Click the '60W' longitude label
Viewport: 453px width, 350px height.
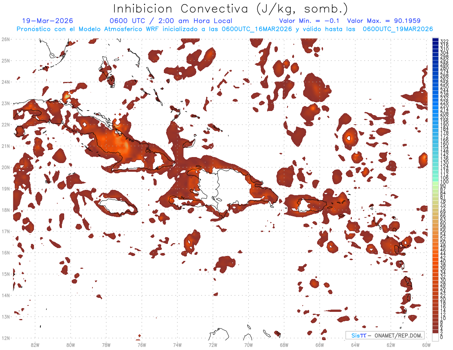(x=426, y=344)
